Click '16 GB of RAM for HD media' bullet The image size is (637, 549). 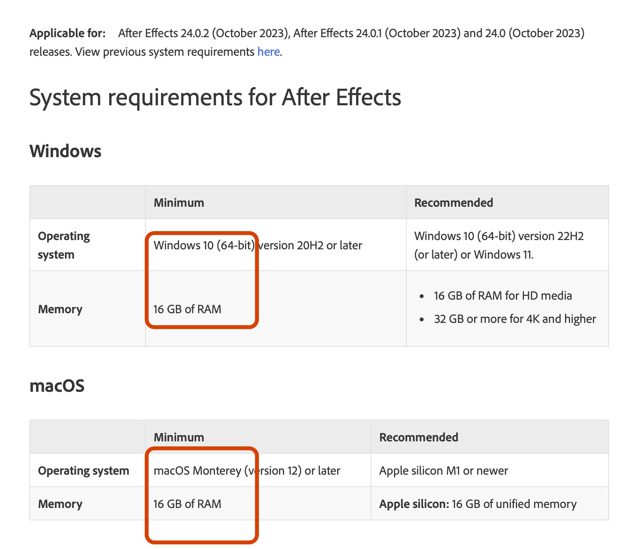tap(503, 295)
